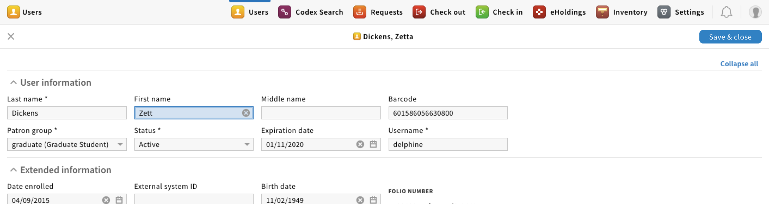Open the user profile avatar menu
The height and width of the screenshot is (204, 769).
click(x=755, y=12)
